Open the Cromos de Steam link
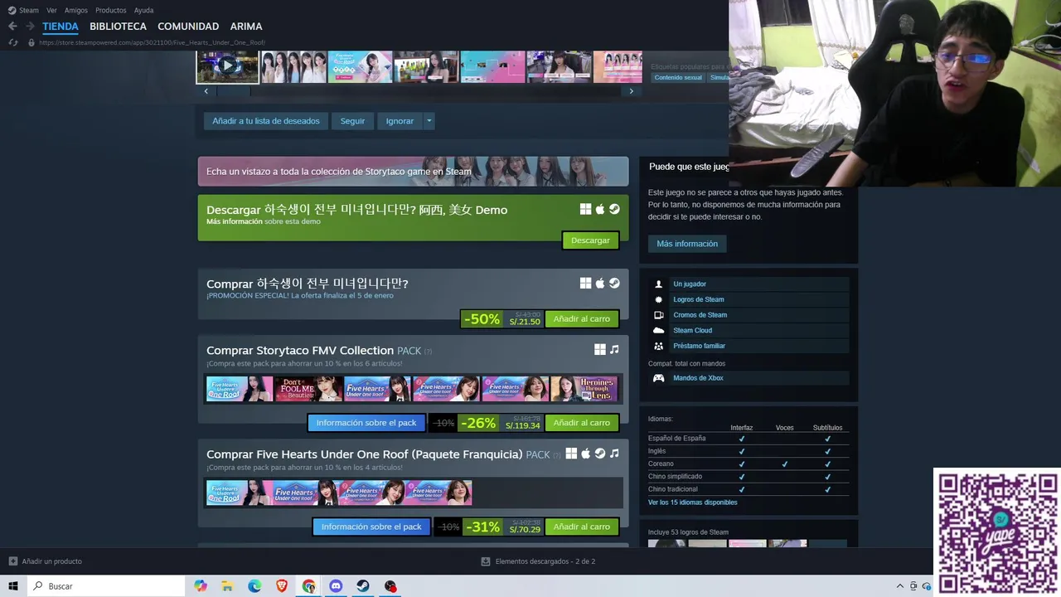Viewport: 1061px width, 597px height. [700, 315]
